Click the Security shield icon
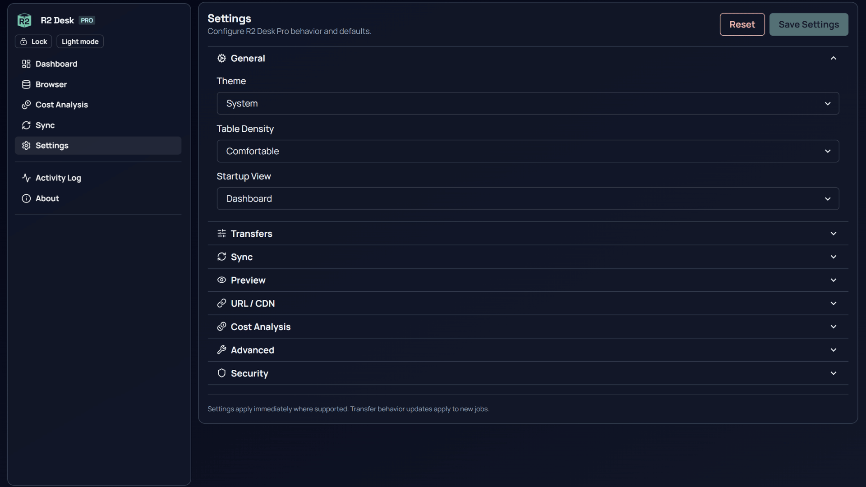 tap(221, 373)
